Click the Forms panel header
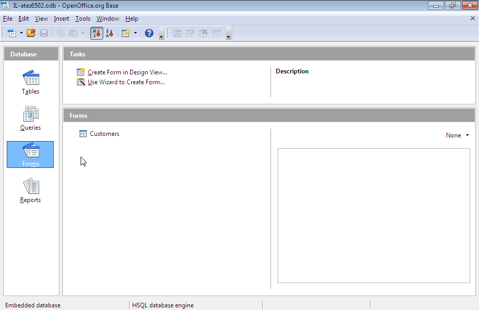479x310 pixels. (x=269, y=116)
